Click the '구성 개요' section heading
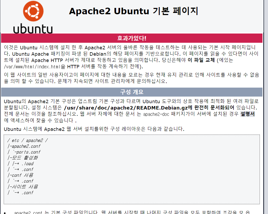Image resolution: width=268 pixels, height=214 pixels. [x=132, y=92]
